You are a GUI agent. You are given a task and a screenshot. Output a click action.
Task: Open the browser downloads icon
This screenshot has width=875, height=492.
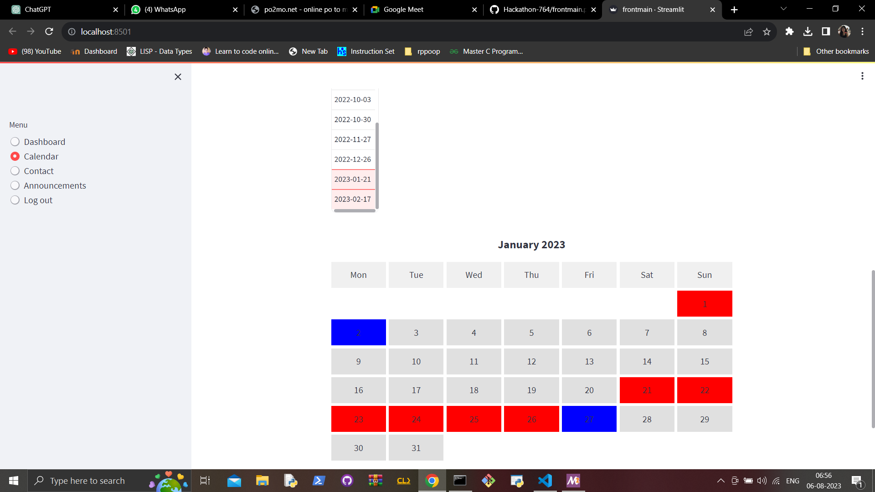(x=808, y=31)
